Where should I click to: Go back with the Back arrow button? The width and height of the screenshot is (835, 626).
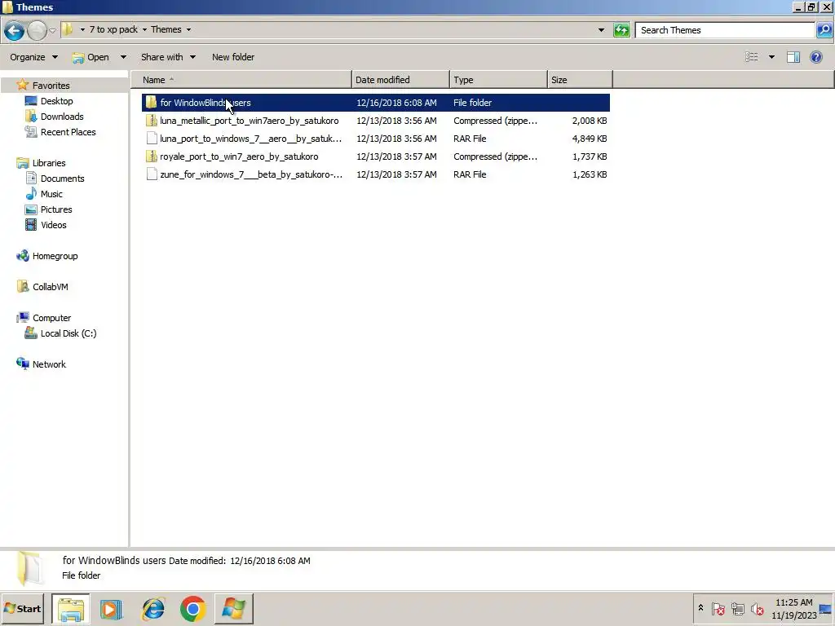click(x=14, y=30)
